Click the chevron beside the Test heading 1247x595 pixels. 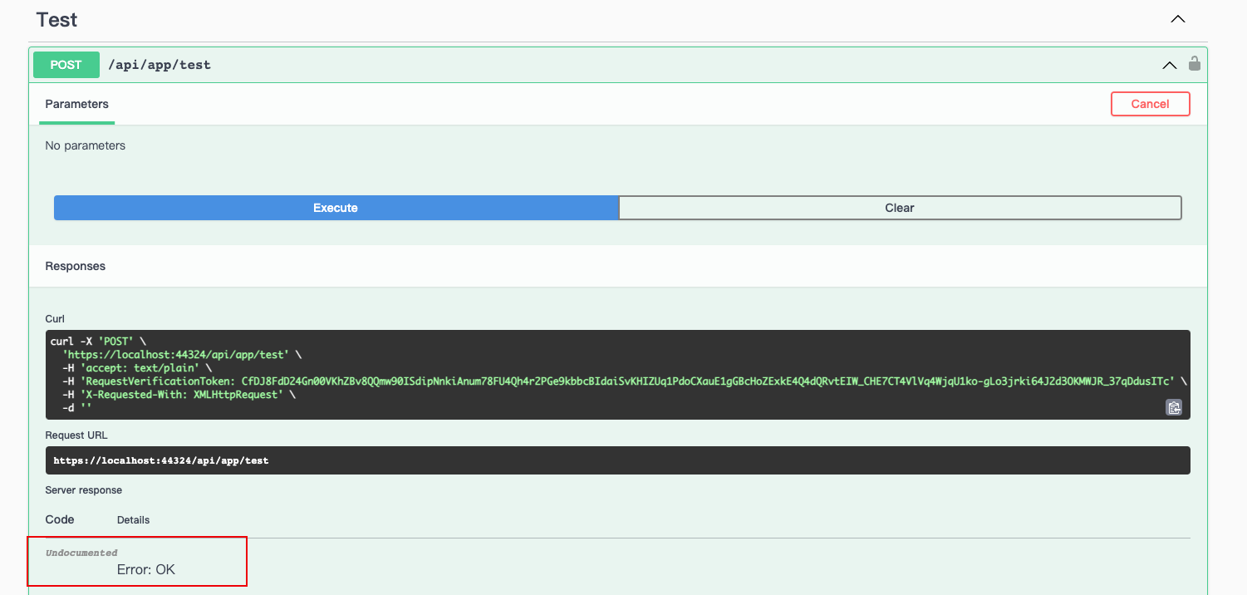pyautogui.click(x=1177, y=18)
